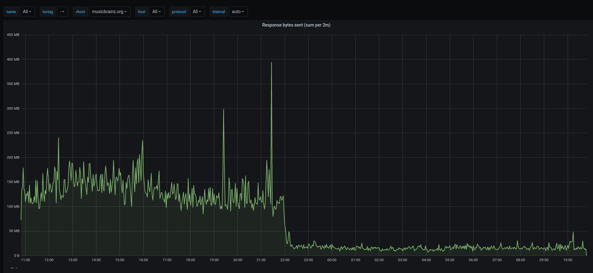Click the 450 MB y-axis label
This screenshot has height=273, width=593.
click(13, 35)
